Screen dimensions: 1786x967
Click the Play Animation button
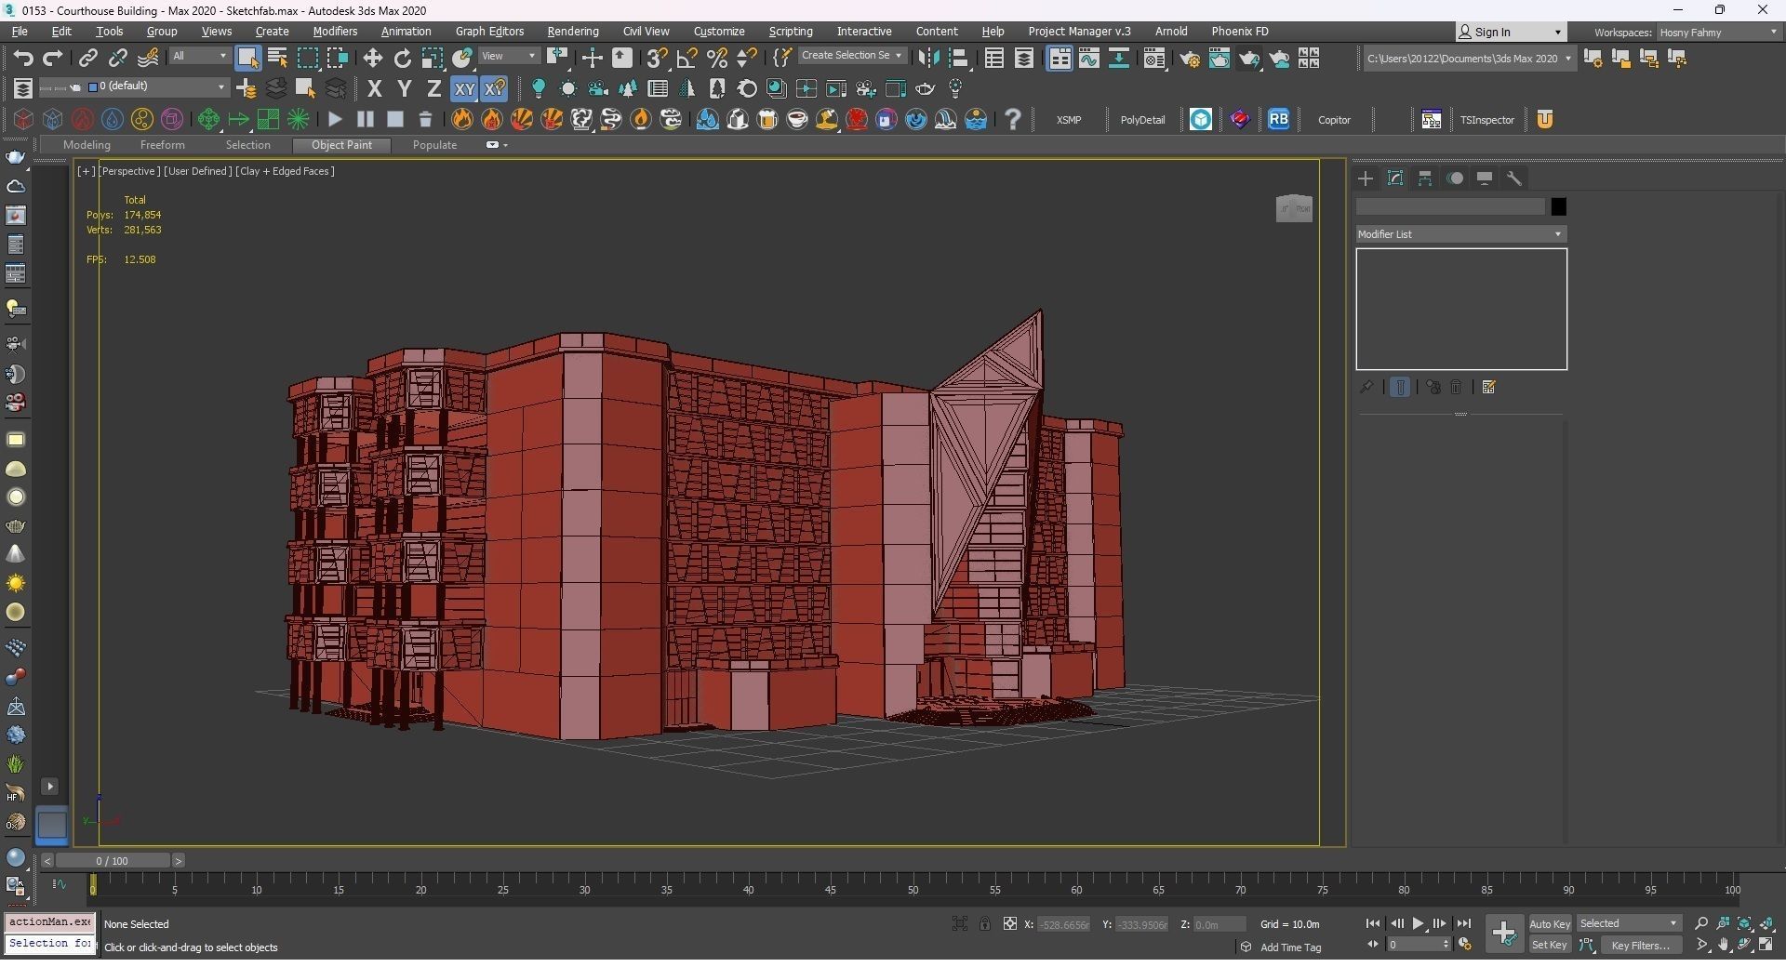point(1418,923)
